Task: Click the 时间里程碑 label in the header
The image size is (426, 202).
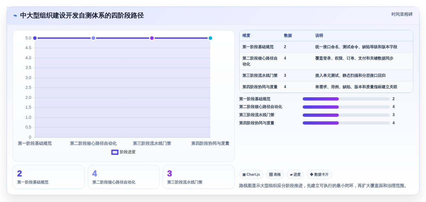Action: point(402,14)
